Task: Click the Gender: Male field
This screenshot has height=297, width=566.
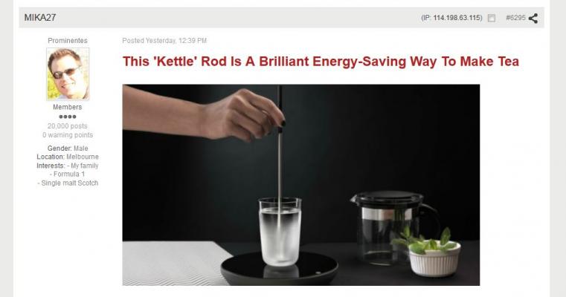Action: (x=68, y=148)
